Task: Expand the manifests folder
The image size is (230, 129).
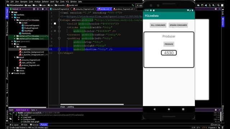Action: (12, 15)
